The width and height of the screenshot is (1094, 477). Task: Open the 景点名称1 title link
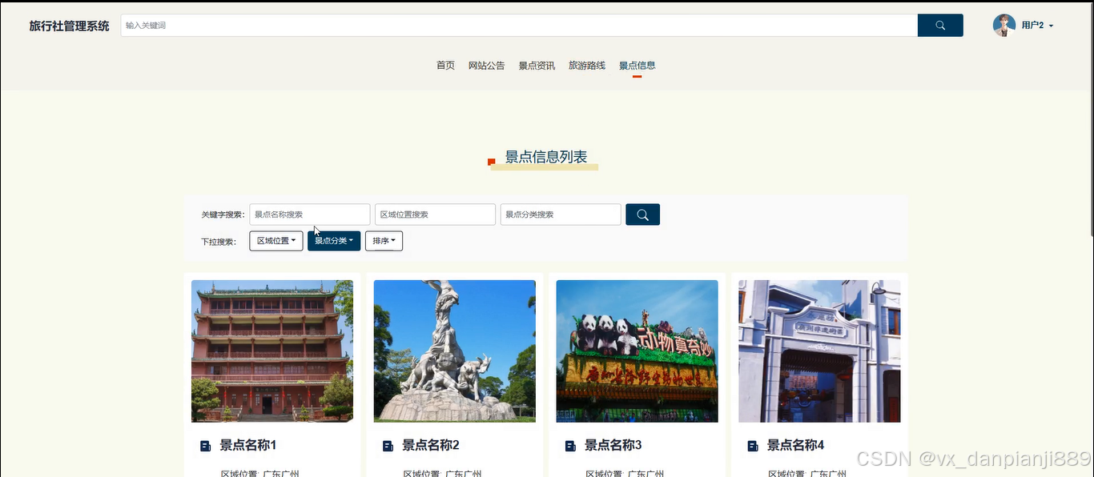(x=248, y=445)
